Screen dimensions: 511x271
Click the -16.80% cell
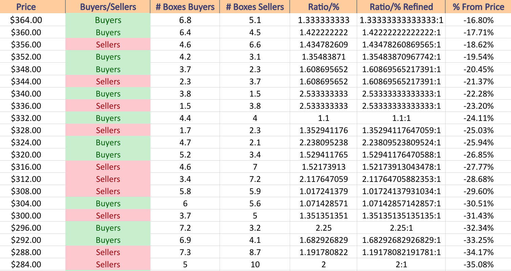478,20
